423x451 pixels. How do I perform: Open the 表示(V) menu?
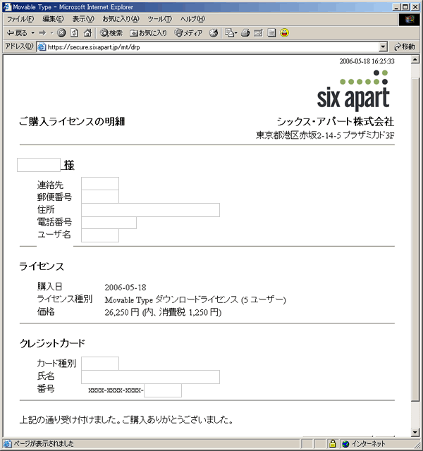(x=83, y=19)
